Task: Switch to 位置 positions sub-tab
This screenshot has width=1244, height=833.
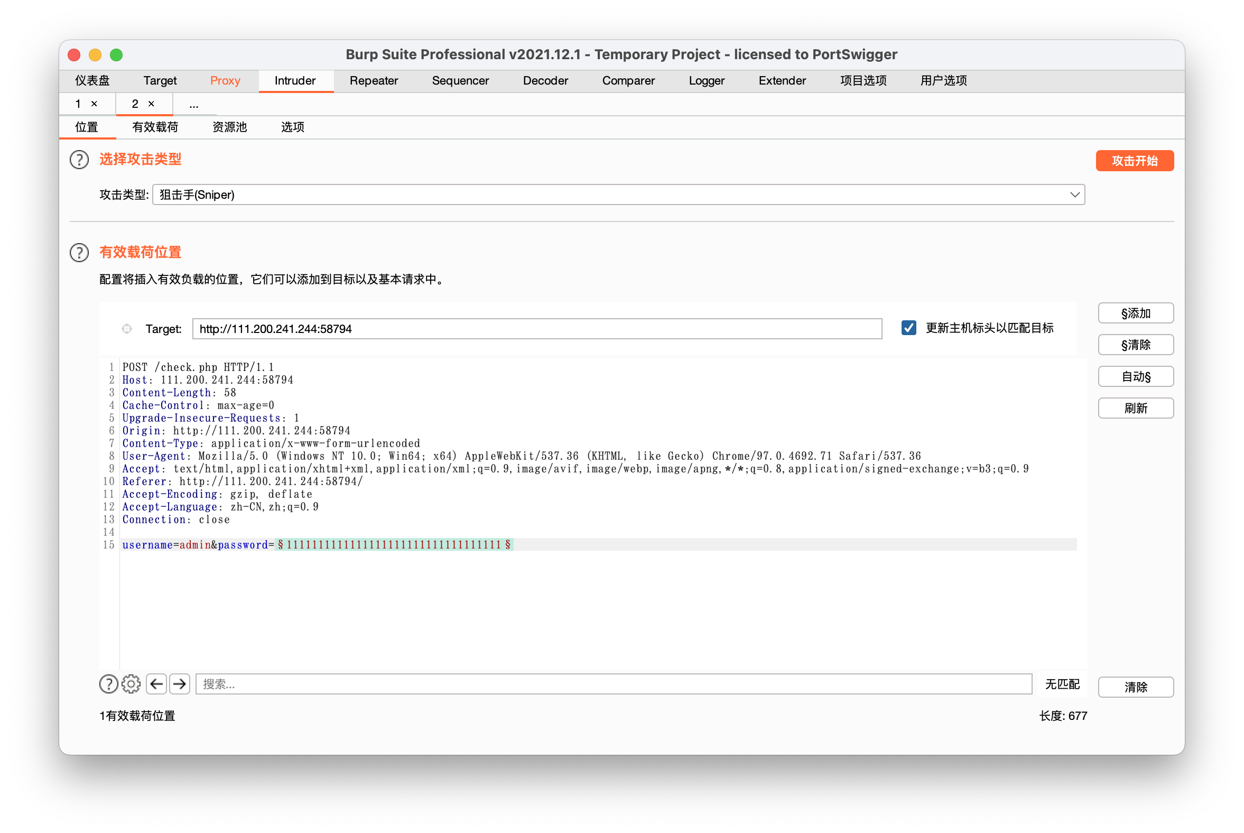Action: (87, 127)
